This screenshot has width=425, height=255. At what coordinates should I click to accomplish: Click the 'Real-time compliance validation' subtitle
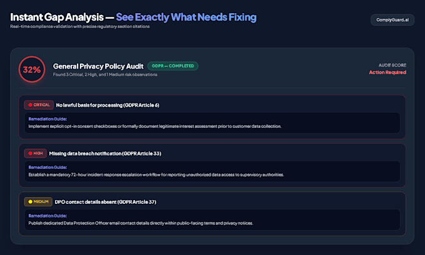click(80, 27)
